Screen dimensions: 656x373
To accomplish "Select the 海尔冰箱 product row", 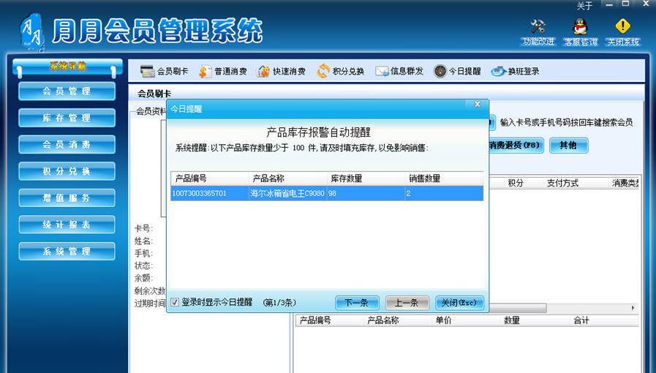I will (x=326, y=194).
